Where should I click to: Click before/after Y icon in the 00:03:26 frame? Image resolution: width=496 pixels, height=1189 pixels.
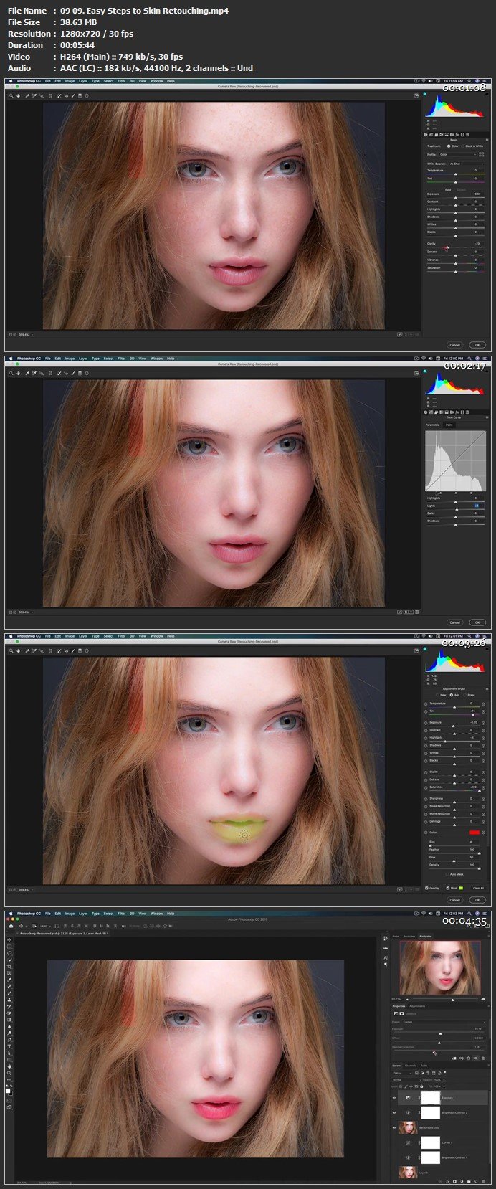coord(399,889)
